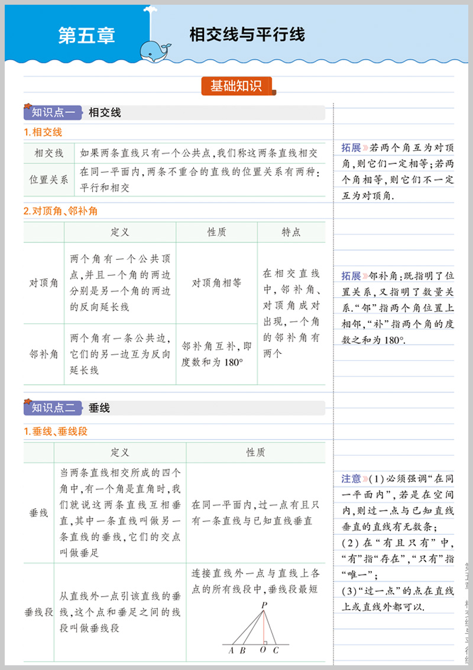Click the orange heading 1.相交线
Screen dimensions: 473x670
click(x=43, y=132)
